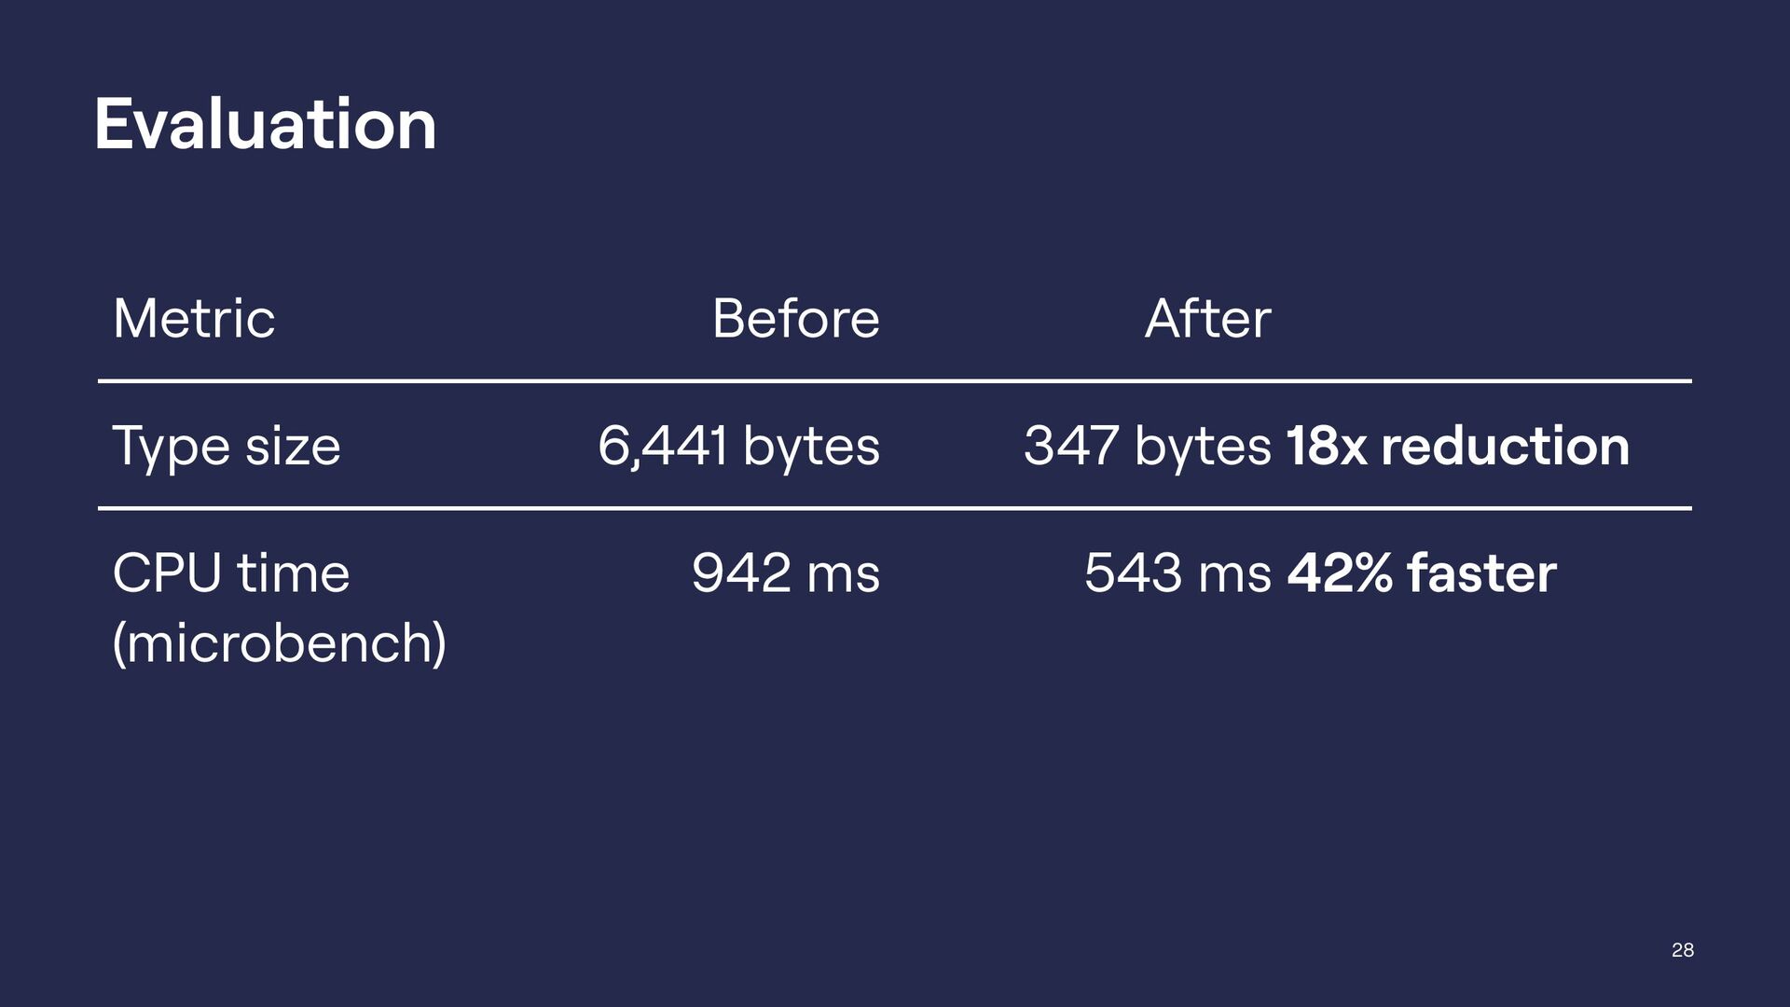
Task: Click the 543 ms value
Action: click(1177, 572)
